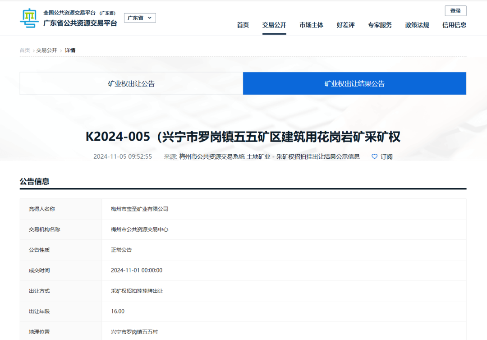This screenshot has width=487, height=340.
Task: Click the 登录 login button
Action: (455, 11)
